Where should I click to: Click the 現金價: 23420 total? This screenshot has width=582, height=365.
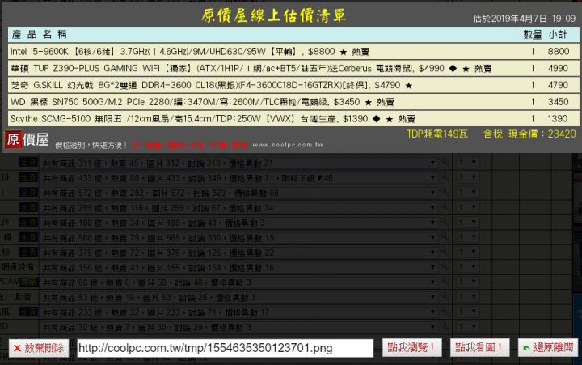[542, 134]
